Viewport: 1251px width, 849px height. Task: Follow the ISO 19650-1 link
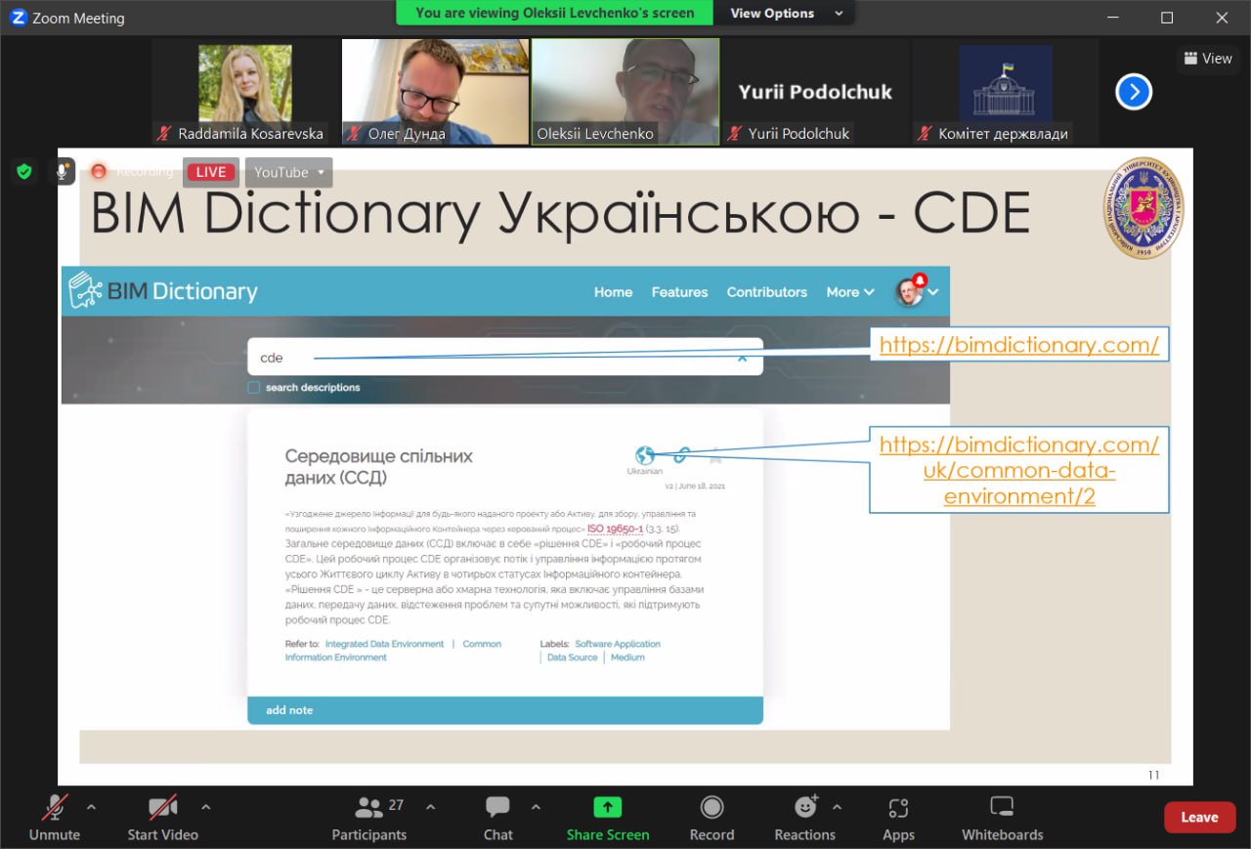tap(615, 529)
